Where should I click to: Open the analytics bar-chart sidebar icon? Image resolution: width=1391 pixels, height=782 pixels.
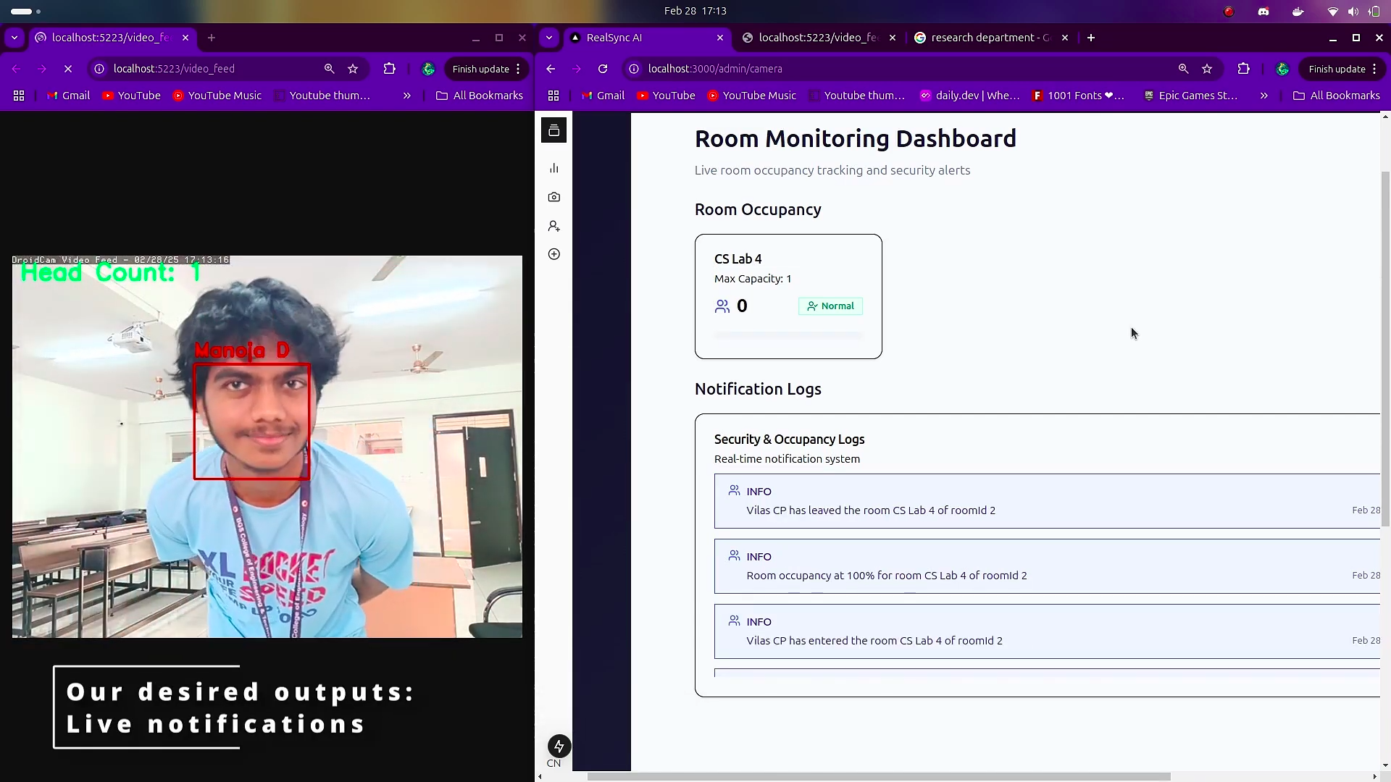pos(554,168)
